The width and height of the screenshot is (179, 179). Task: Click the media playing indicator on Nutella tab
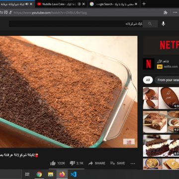tap(79, 4)
